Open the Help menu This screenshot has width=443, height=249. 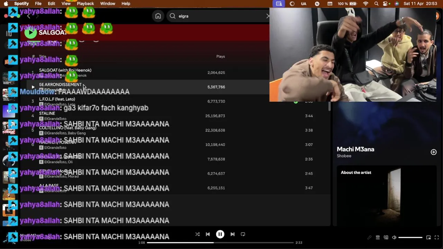[126, 3]
